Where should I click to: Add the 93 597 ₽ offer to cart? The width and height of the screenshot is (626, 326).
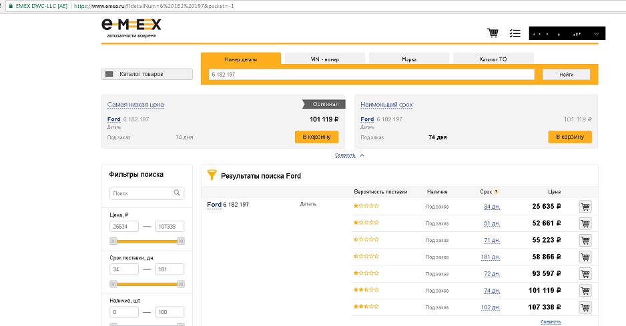tap(585, 274)
